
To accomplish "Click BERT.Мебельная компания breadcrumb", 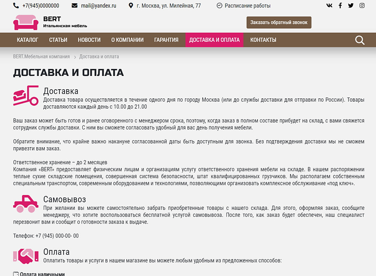I will coord(41,57).
